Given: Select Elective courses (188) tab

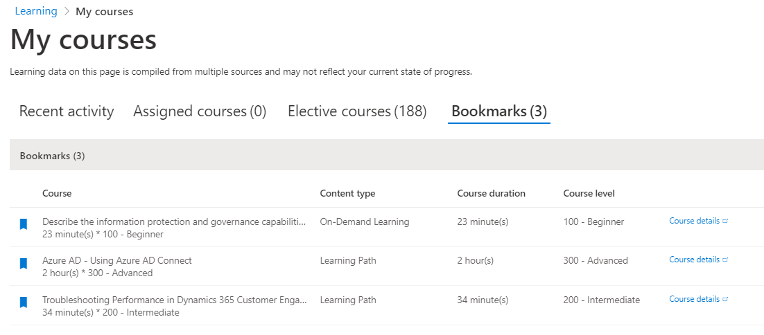Looking at the screenshot, I should coord(357,111).
